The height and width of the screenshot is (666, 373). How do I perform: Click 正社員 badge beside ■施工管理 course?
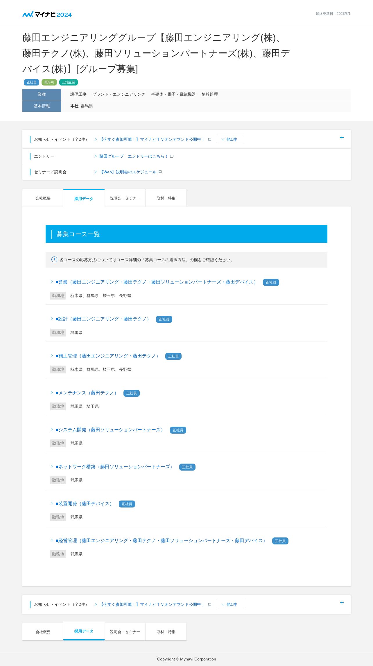173,356
